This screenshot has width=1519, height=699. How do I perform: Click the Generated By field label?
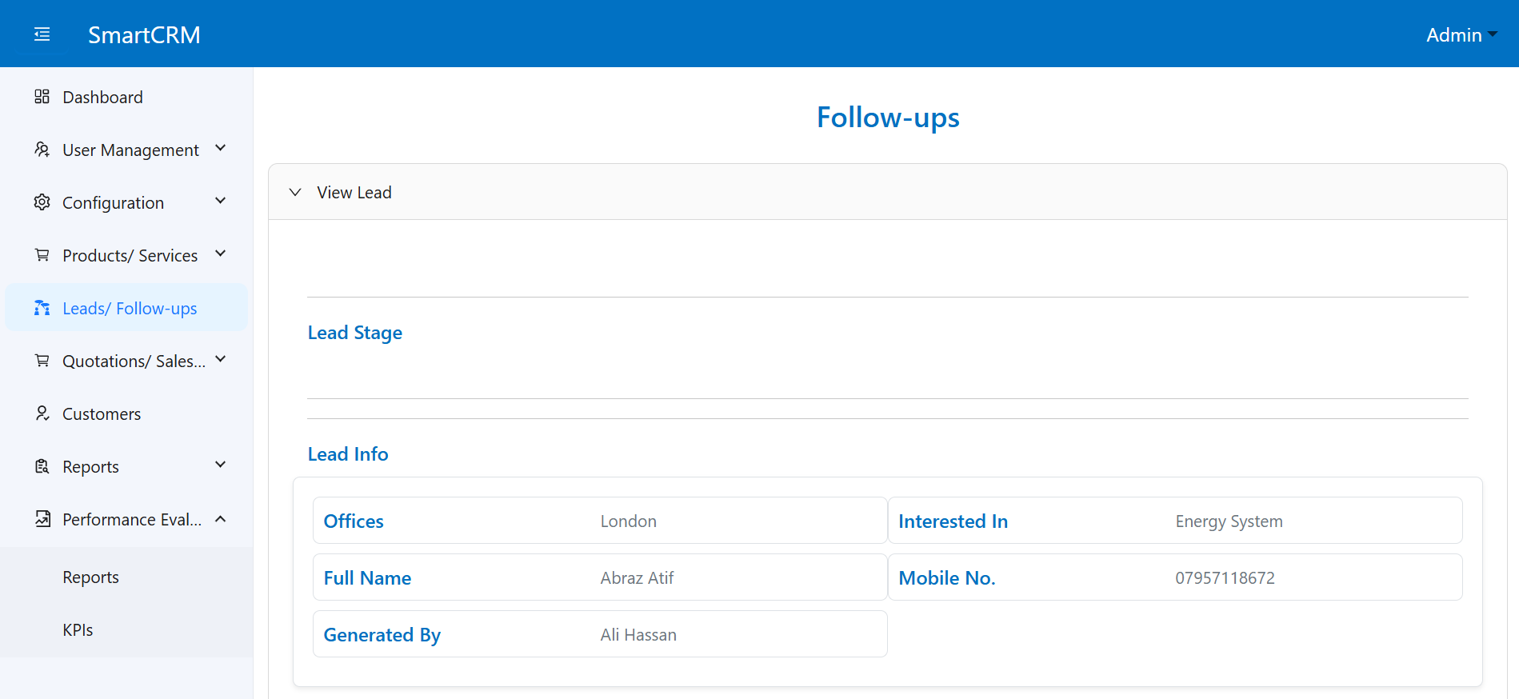click(x=382, y=635)
